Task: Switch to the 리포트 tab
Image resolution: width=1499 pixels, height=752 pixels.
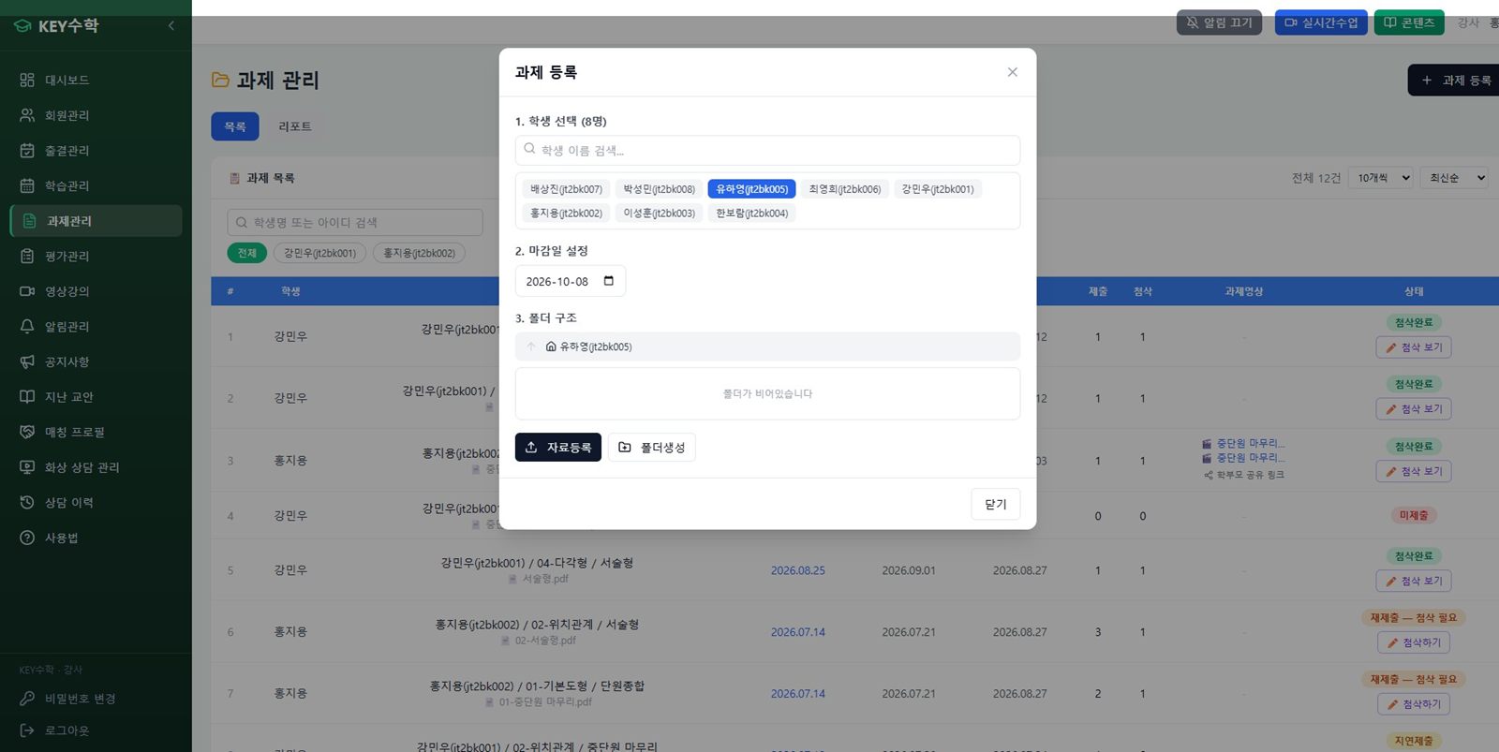Action: click(x=295, y=126)
